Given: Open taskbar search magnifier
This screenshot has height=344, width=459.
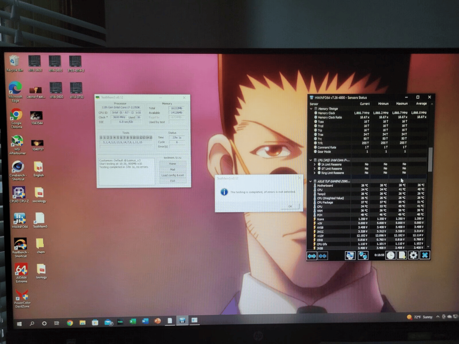Looking at the screenshot, I should pyautogui.click(x=32, y=323).
